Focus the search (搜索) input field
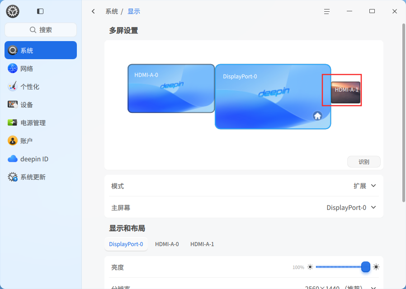Viewport: 406px width, 289px height. click(41, 30)
